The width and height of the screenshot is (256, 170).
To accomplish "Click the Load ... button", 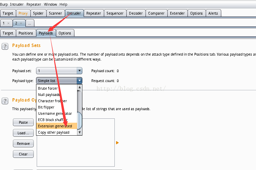I will [x=23, y=133].
